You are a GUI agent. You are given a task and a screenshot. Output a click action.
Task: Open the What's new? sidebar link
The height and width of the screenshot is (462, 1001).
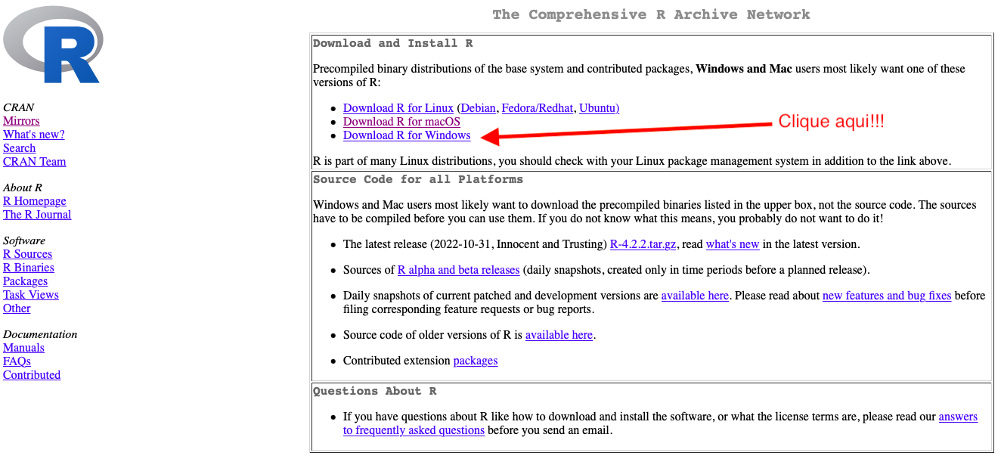[34, 135]
